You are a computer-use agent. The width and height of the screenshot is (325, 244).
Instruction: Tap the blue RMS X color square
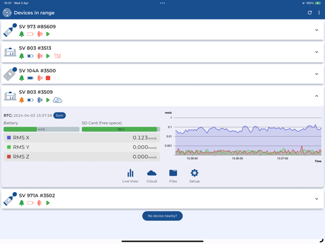pyautogui.click(x=9, y=137)
